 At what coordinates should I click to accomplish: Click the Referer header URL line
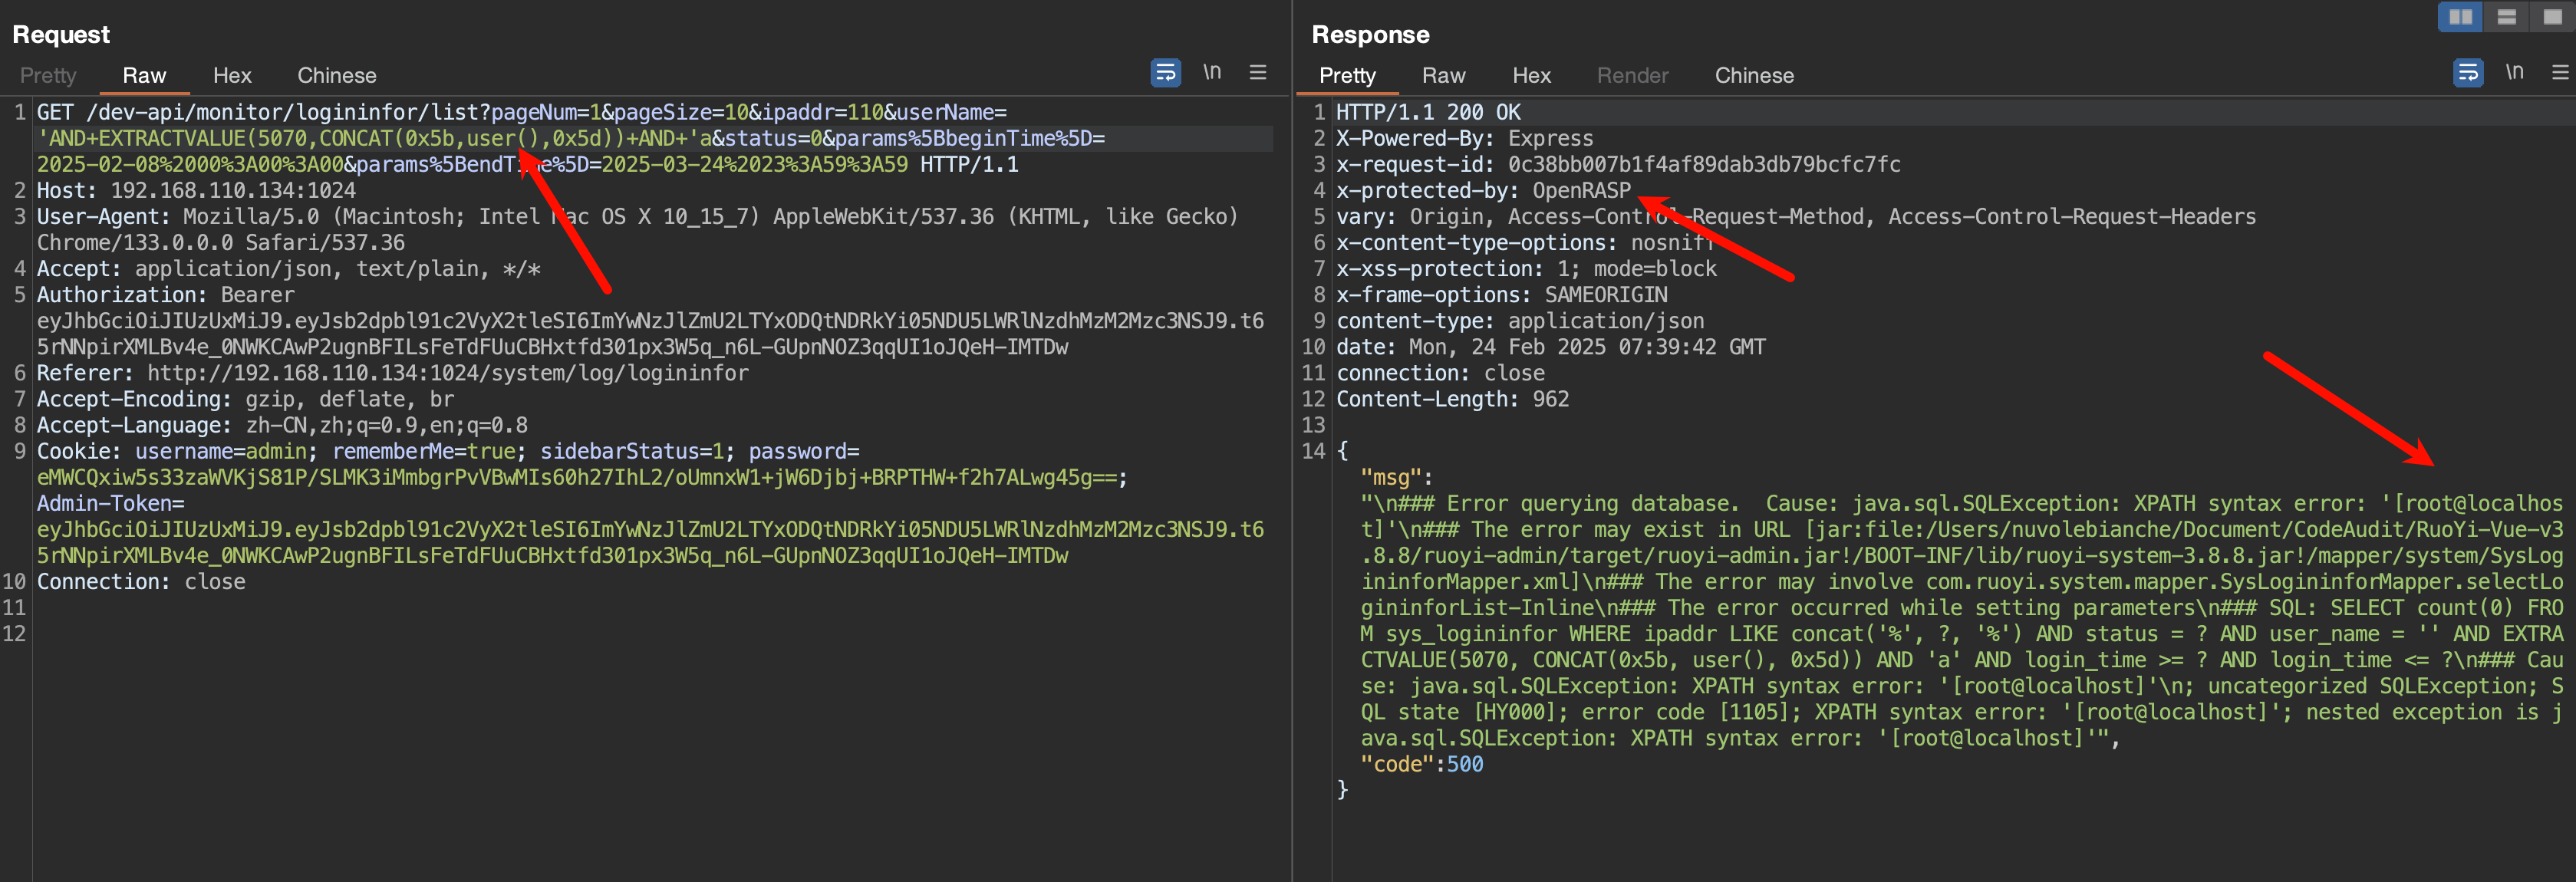click(393, 373)
